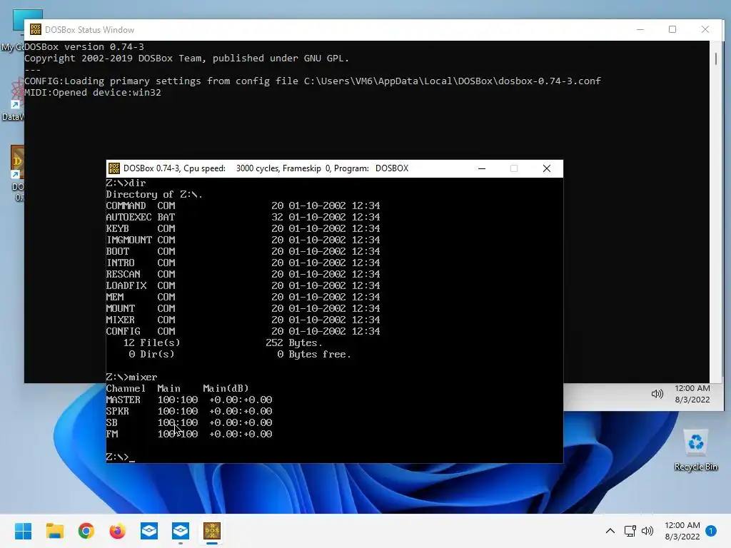Open the second blue box app with running indicator
The image size is (731, 548).
coord(181,531)
